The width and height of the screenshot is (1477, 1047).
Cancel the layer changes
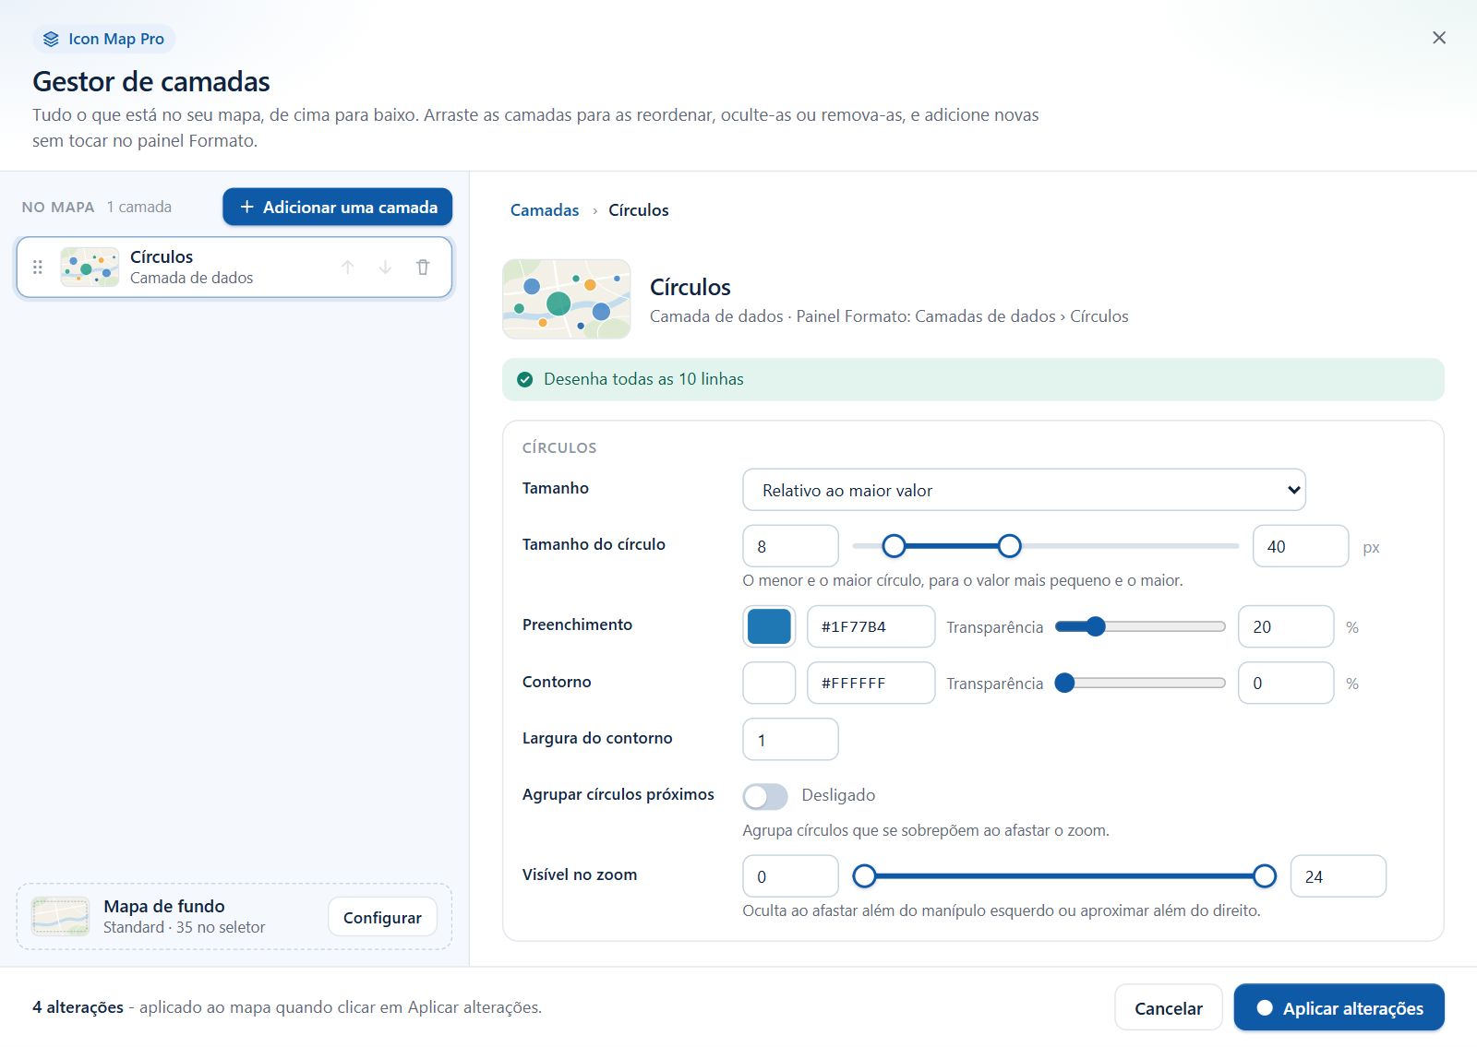click(x=1168, y=1007)
